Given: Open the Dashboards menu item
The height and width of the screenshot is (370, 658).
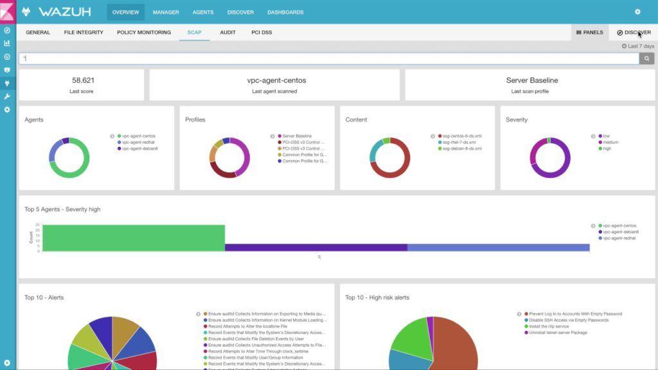Looking at the screenshot, I should 285,12.
